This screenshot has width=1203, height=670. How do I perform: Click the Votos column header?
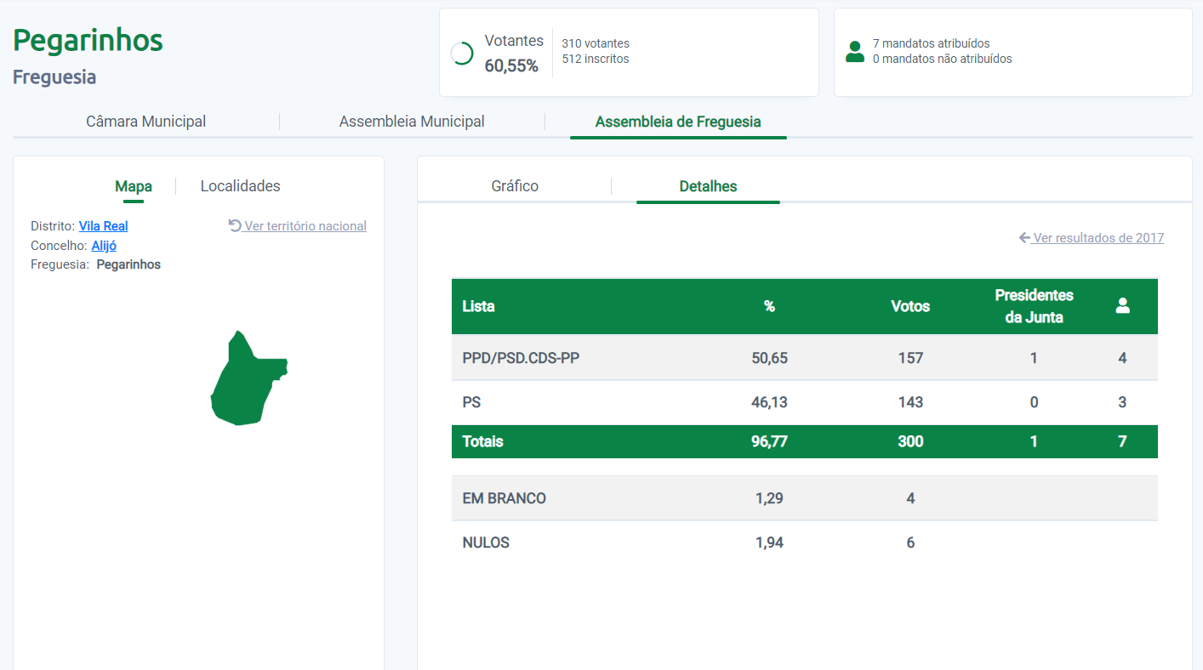pos(909,306)
